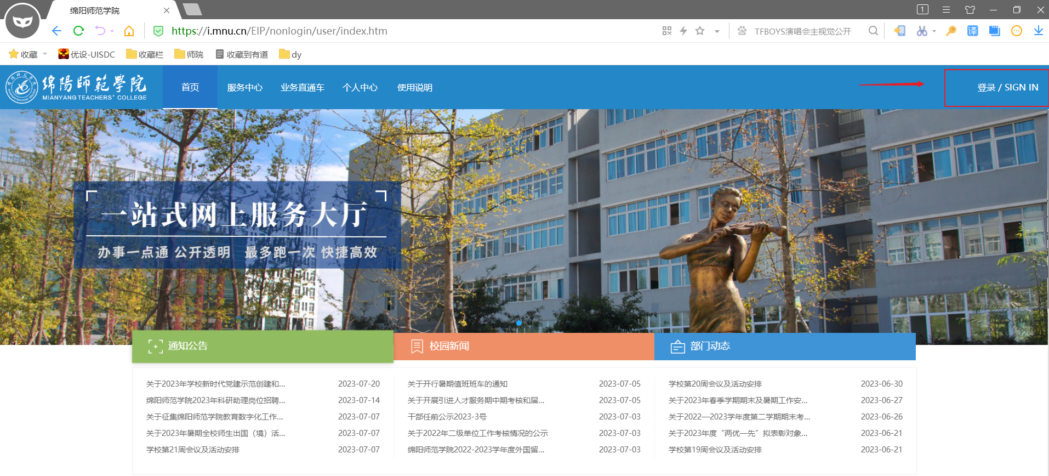The height and width of the screenshot is (476, 1049).
Task: Click the 登录 / SIGN IN button
Action: [1007, 87]
